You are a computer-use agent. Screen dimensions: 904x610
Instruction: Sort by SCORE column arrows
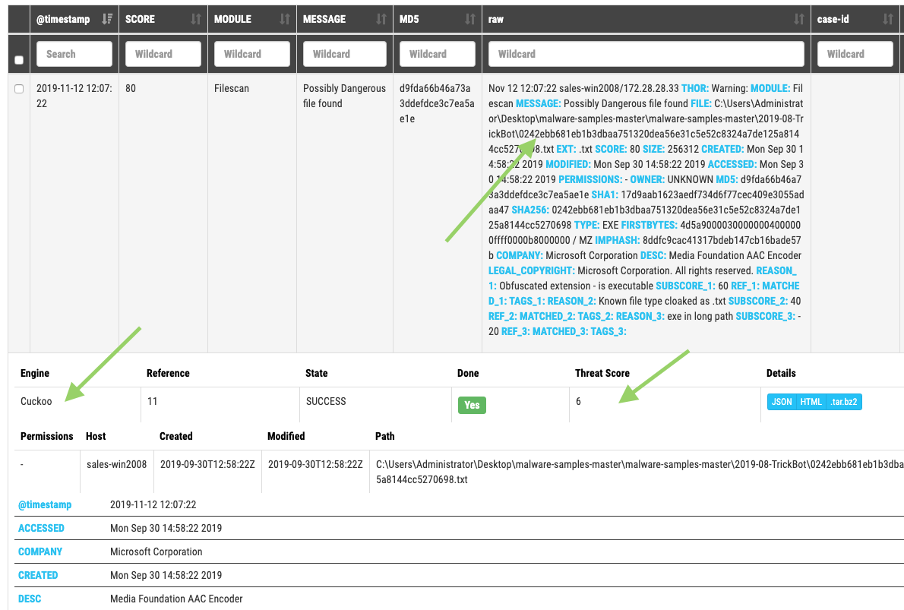(x=196, y=19)
